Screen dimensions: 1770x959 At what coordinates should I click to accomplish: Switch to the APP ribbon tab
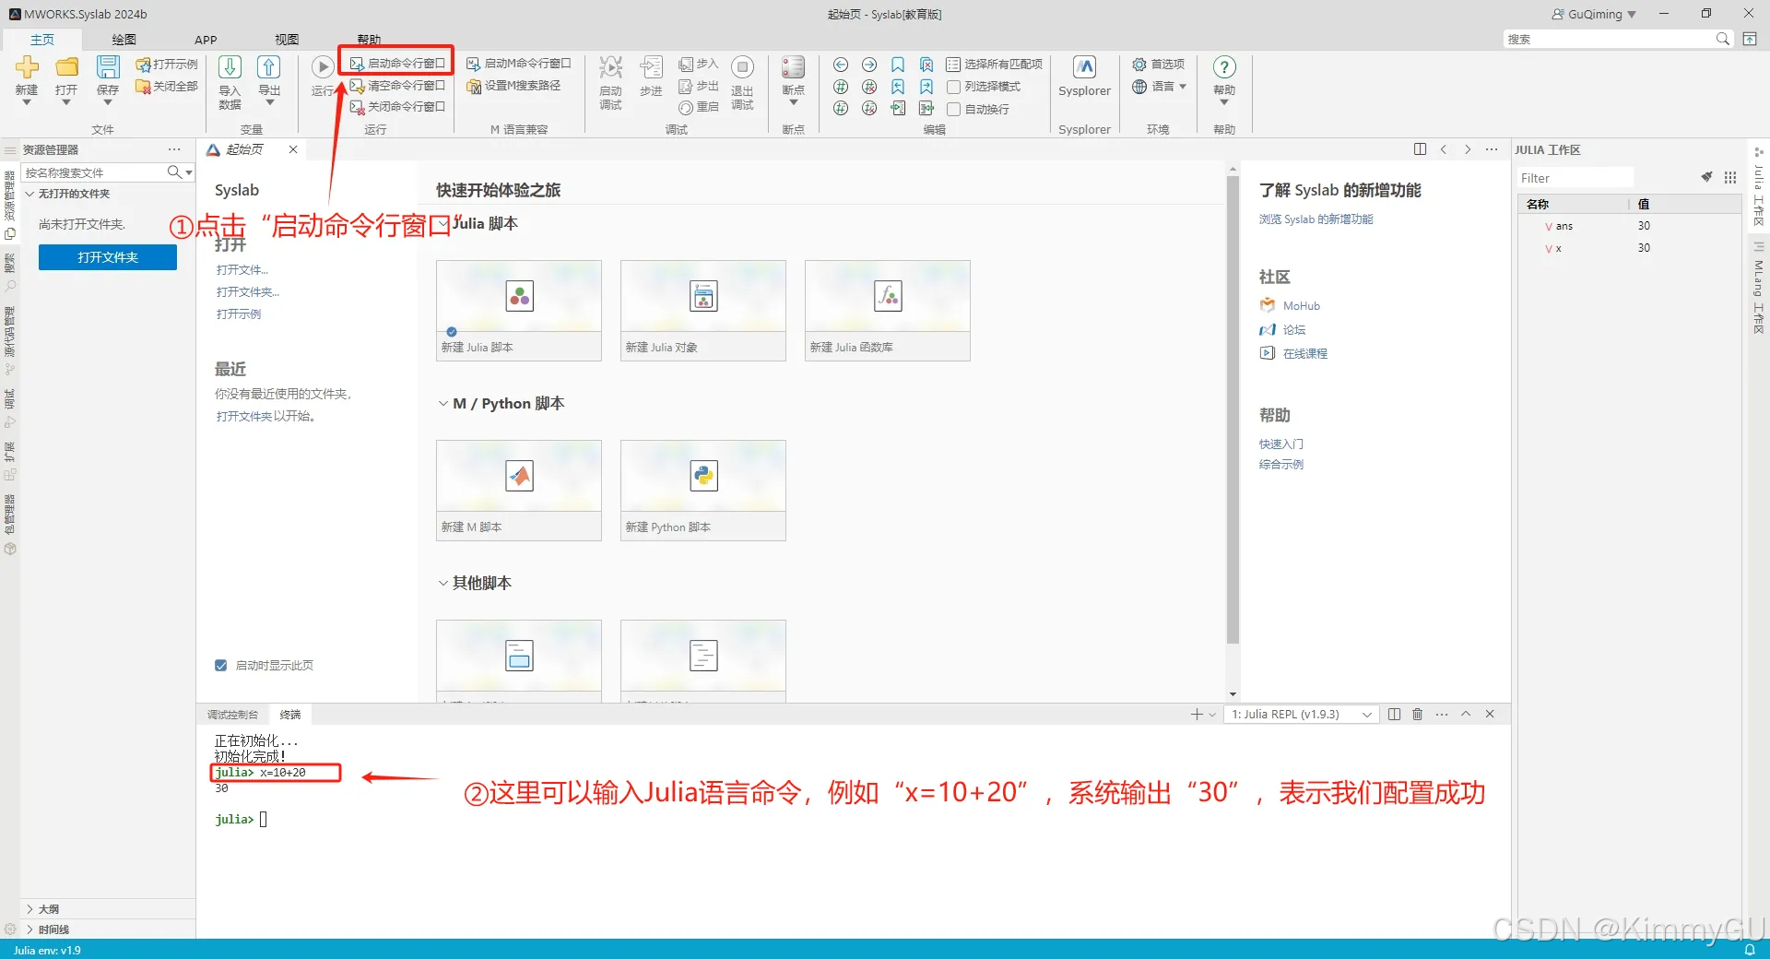(206, 40)
